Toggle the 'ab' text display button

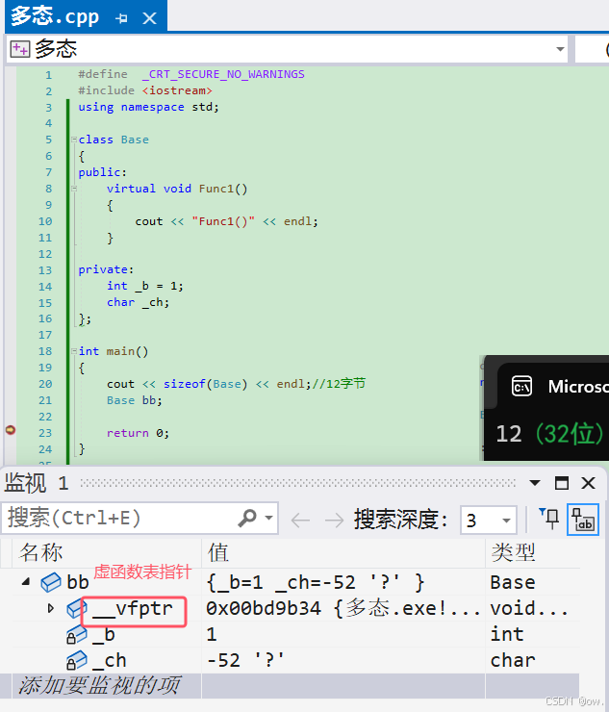[583, 520]
